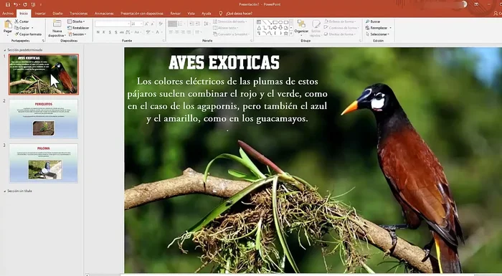Select the oval shape in shapes gallery

[280, 22]
